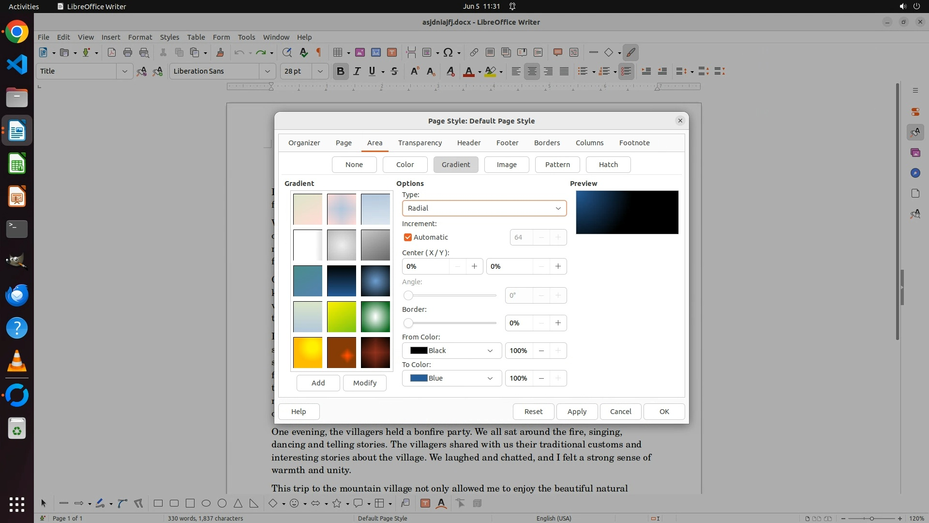Open Thunderbird from the dock
This screenshot has width=929, height=523.
pyautogui.click(x=17, y=295)
